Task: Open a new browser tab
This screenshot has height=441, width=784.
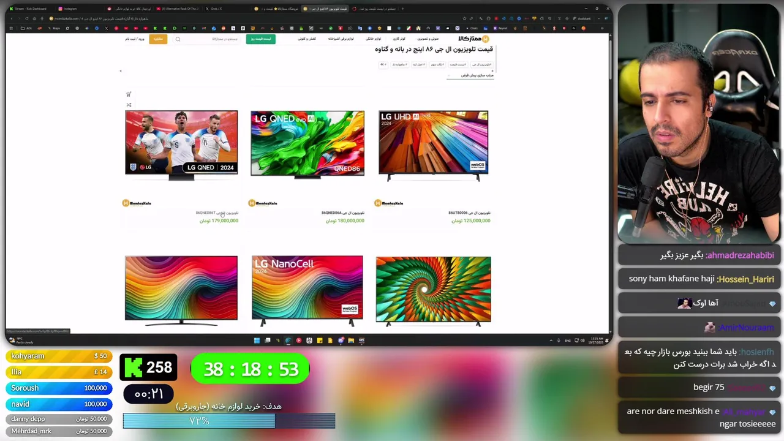Action: [x=402, y=9]
